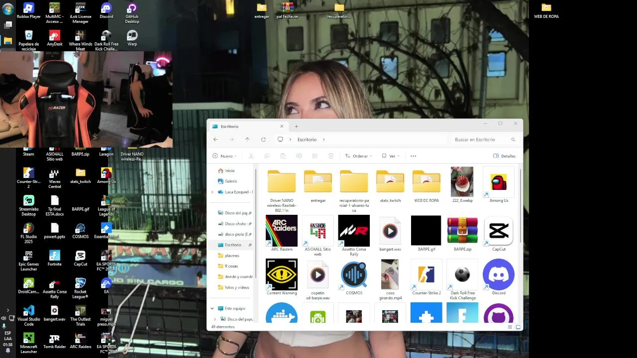
Task: Select CapCut shortcut in Explorer window
Action: (x=499, y=233)
